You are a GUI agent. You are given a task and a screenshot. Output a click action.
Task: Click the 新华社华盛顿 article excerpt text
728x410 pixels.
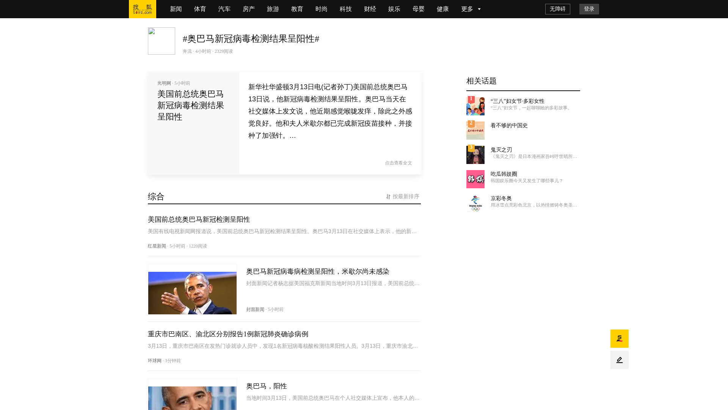click(330, 111)
